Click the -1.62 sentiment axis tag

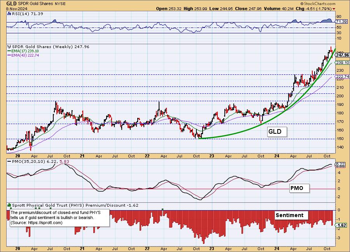pos(341,225)
